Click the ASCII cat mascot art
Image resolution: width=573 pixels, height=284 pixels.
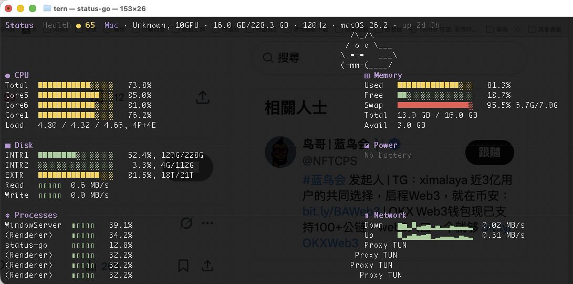[369, 50]
